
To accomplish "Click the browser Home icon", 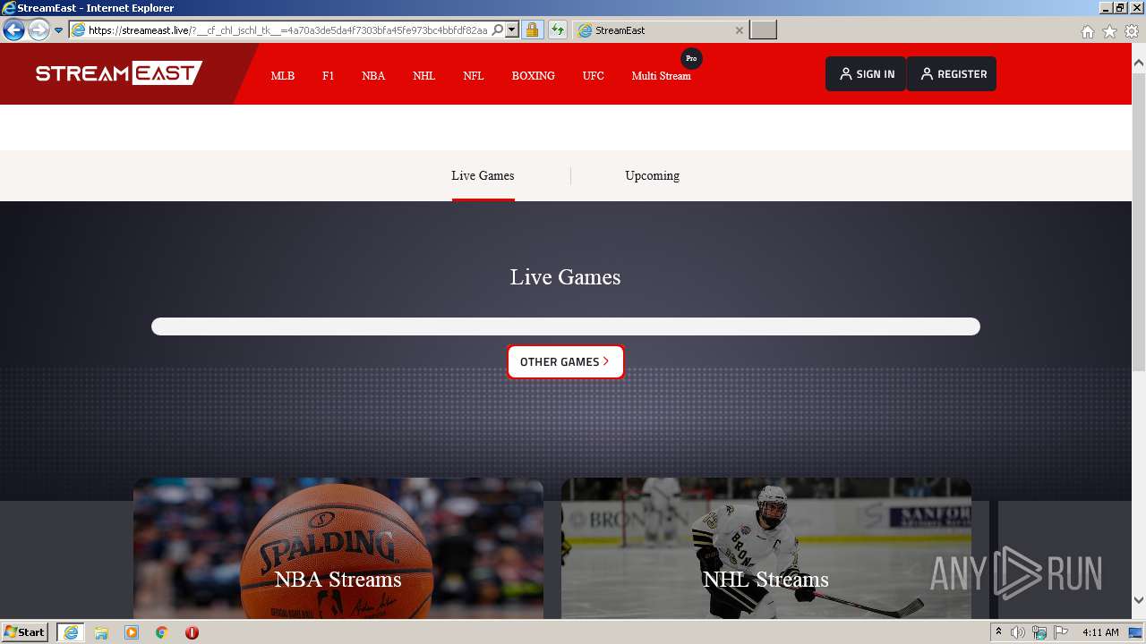I will tap(1087, 31).
